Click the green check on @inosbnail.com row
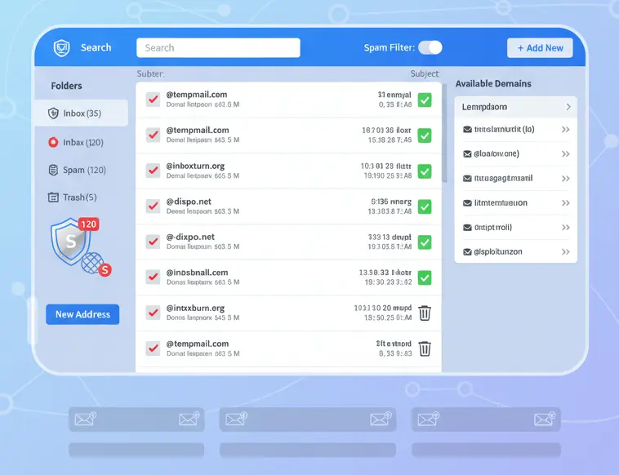 click(425, 277)
